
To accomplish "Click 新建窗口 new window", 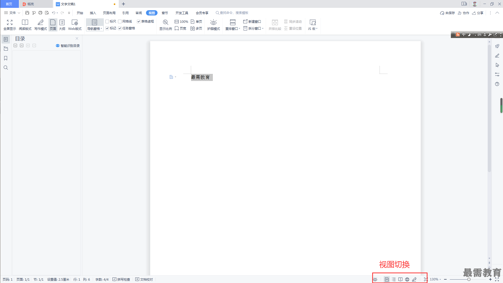I will tap(252, 21).
